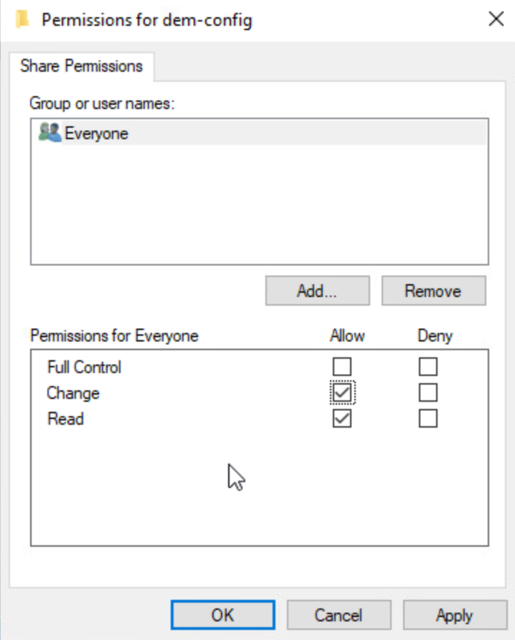Uncheck the Allow box for Change
This screenshot has height=640, width=515.
pos(342,393)
